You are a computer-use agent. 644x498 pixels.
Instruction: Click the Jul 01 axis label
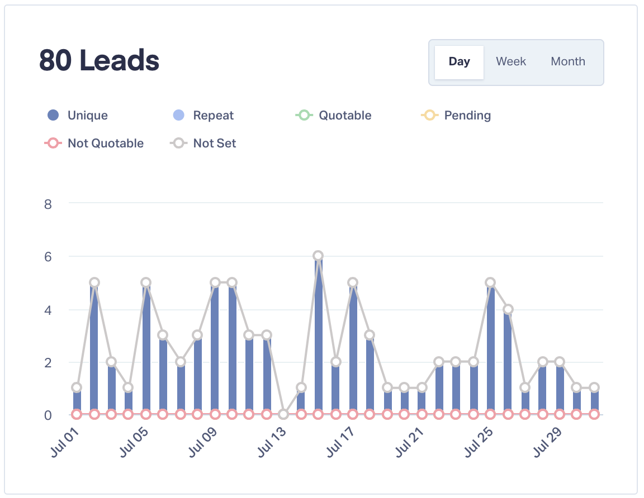pos(65,442)
